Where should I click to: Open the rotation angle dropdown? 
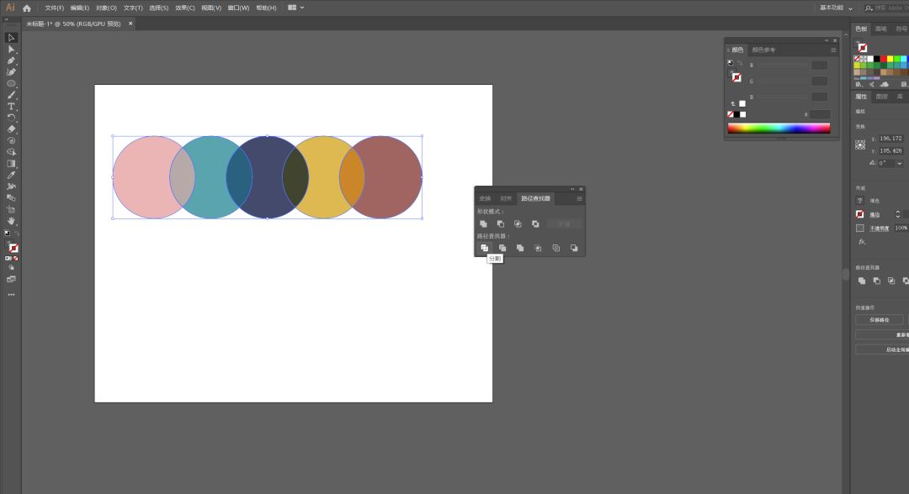tap(899, 163)
